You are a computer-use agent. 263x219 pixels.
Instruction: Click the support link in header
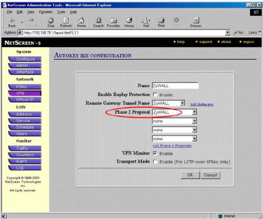206,42
